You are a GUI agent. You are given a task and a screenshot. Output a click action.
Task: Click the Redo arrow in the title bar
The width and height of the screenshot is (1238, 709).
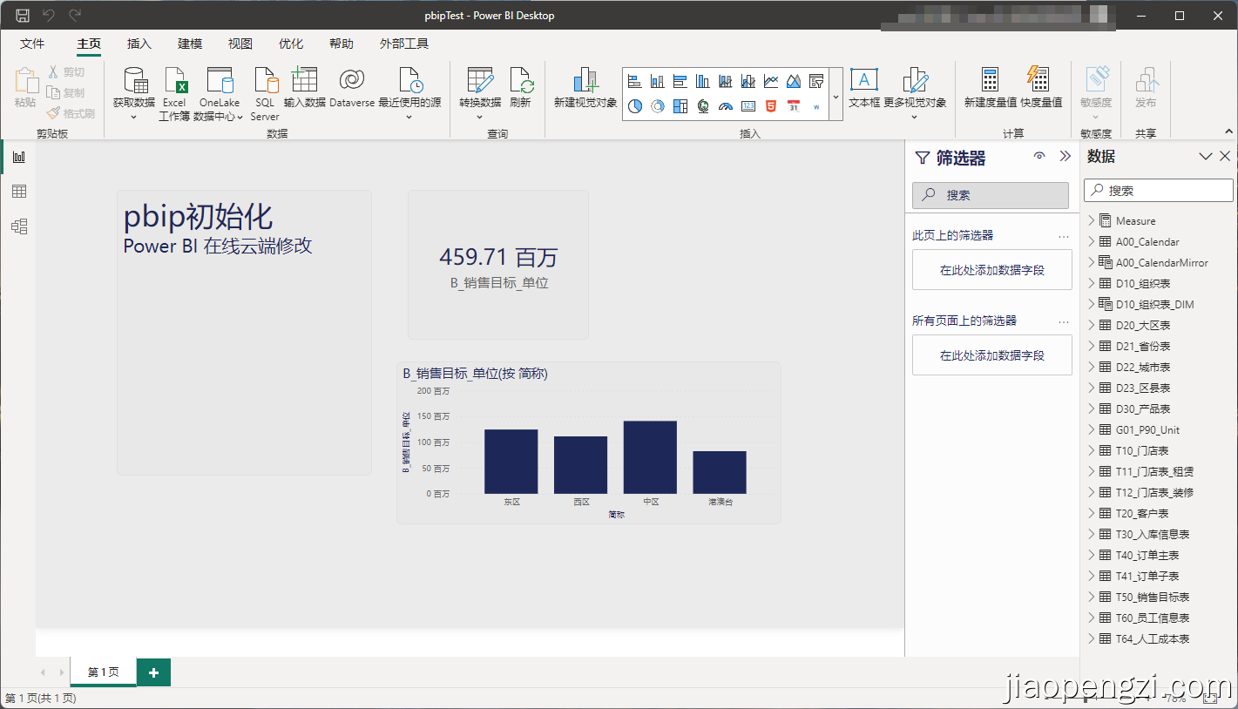point(75,15)
